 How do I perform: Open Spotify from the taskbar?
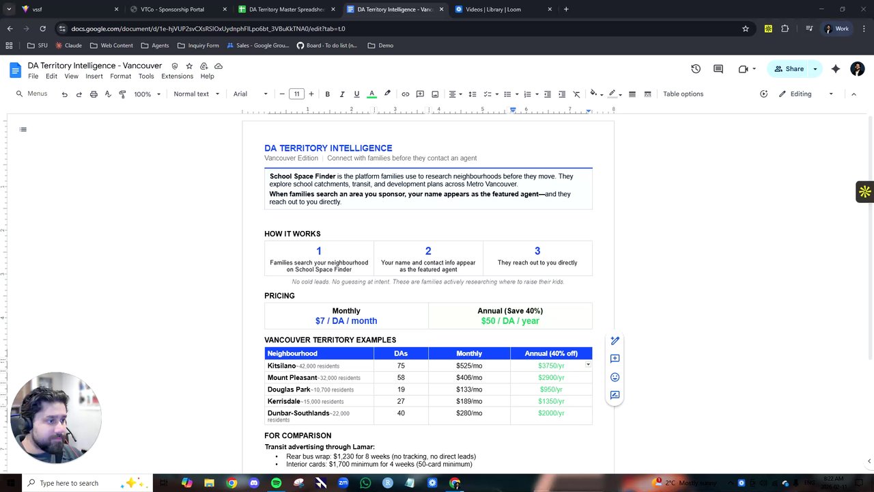pyautogui.click(x=276, y=483)
